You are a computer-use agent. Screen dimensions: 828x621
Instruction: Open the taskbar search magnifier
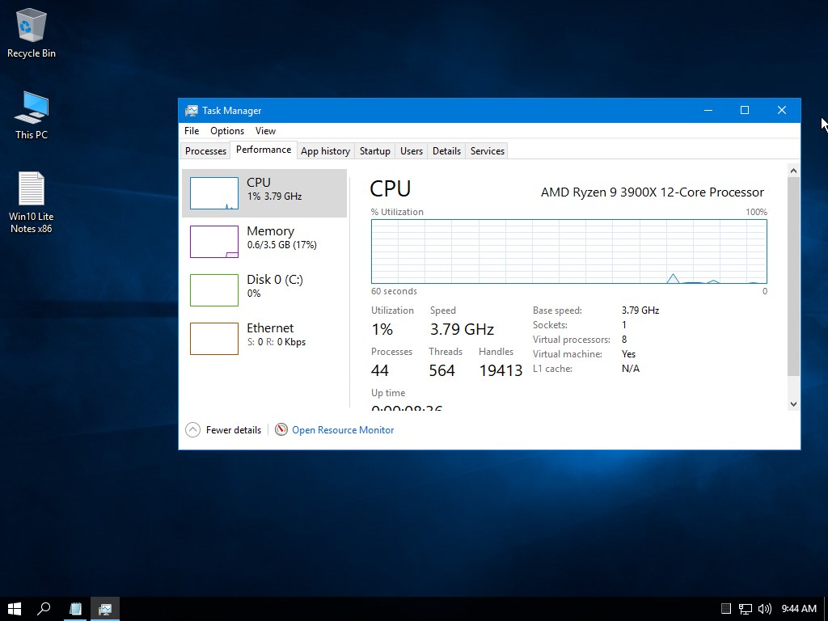pos(44,609)
